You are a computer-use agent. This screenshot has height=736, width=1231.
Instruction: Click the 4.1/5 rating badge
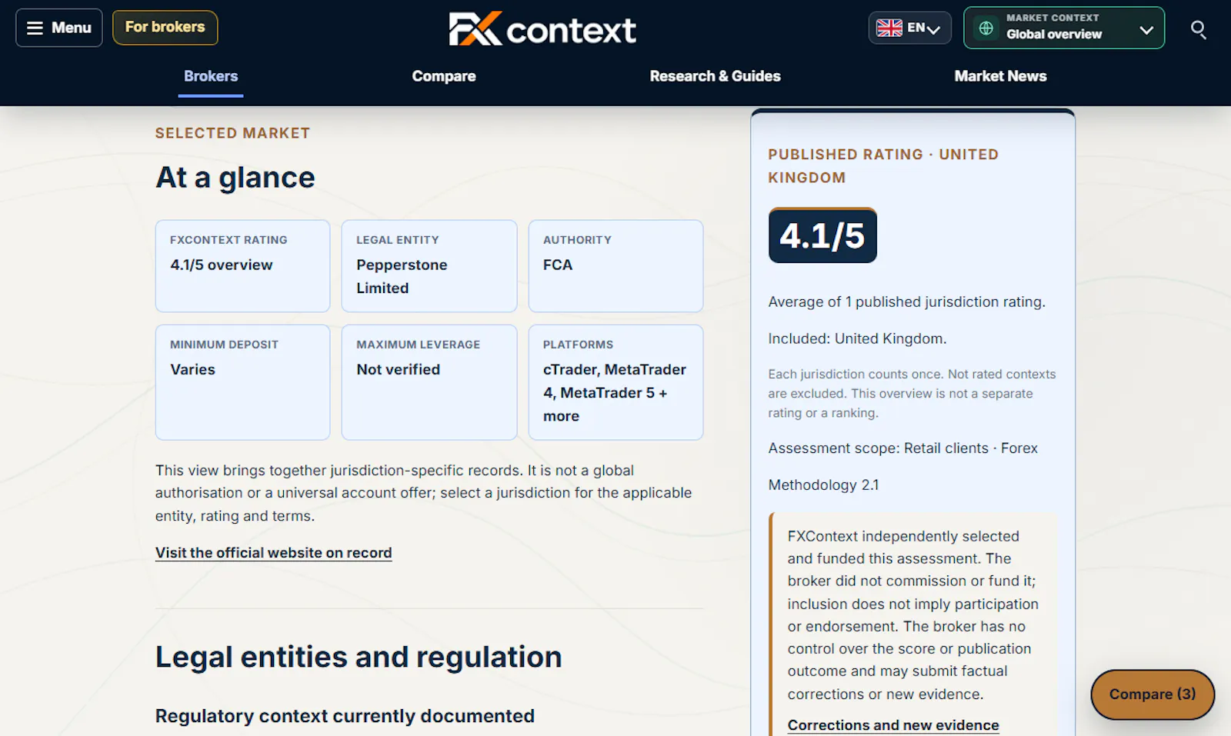click(x=822, y=235)
